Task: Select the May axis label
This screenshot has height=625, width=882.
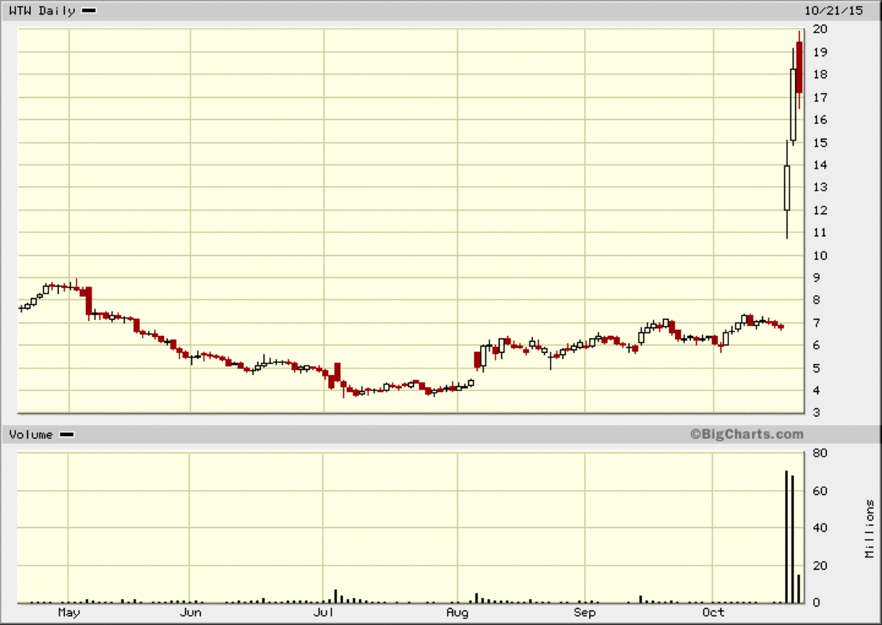Action: coord(69,612)
